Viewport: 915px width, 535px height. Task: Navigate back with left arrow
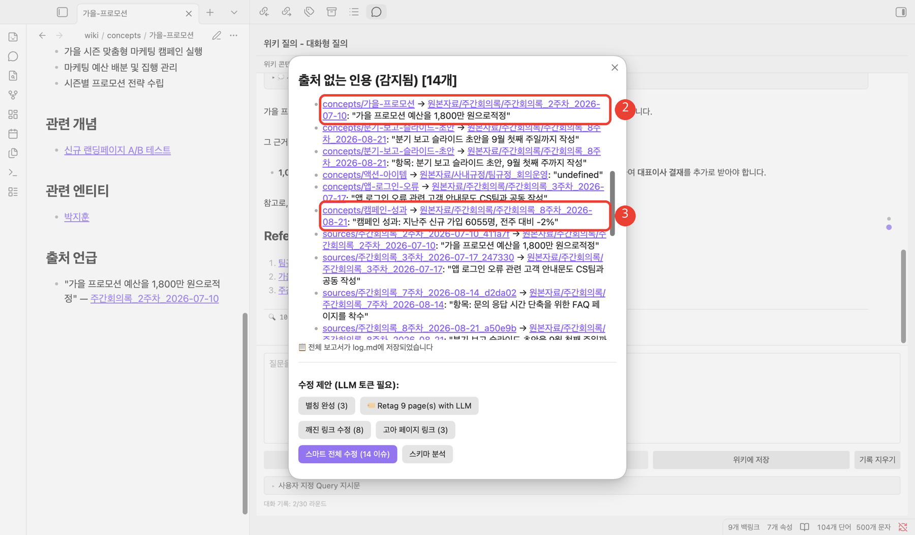point(42,35)
